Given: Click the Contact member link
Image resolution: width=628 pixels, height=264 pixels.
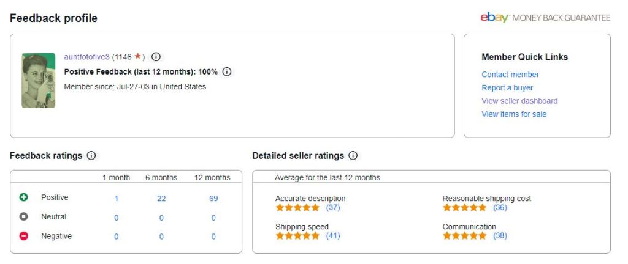Looking at the screenshot, I should point(510,75).
